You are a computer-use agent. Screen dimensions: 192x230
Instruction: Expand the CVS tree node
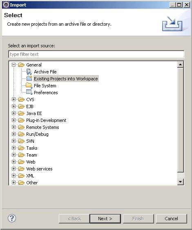click(13, 100)
